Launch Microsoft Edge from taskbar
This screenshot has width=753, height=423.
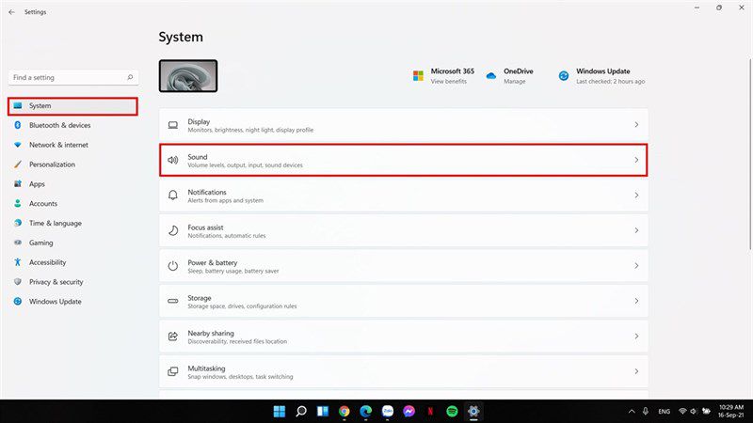pyautogui.click(x=366, y=411)
